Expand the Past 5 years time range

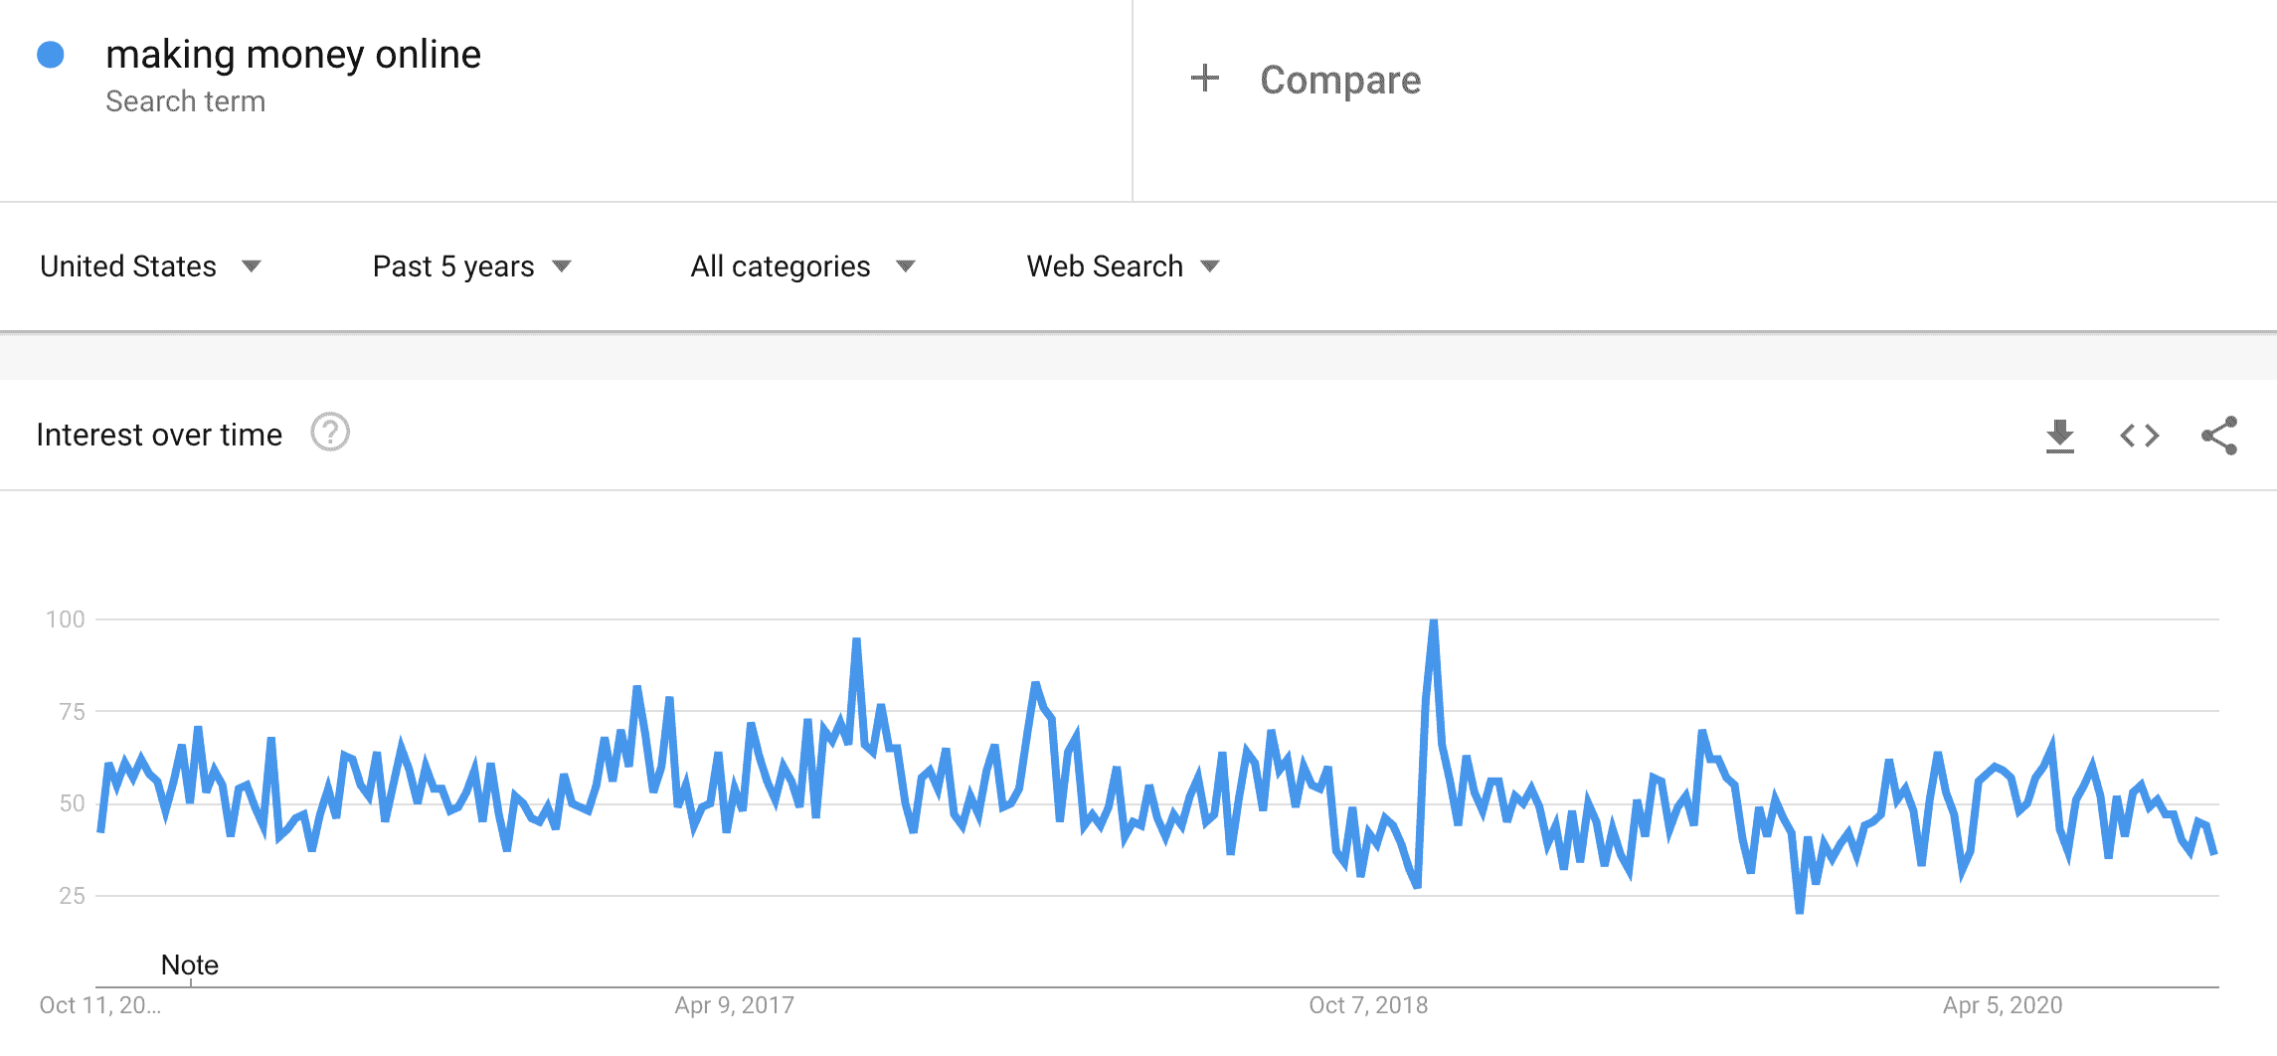coord(472,266)
